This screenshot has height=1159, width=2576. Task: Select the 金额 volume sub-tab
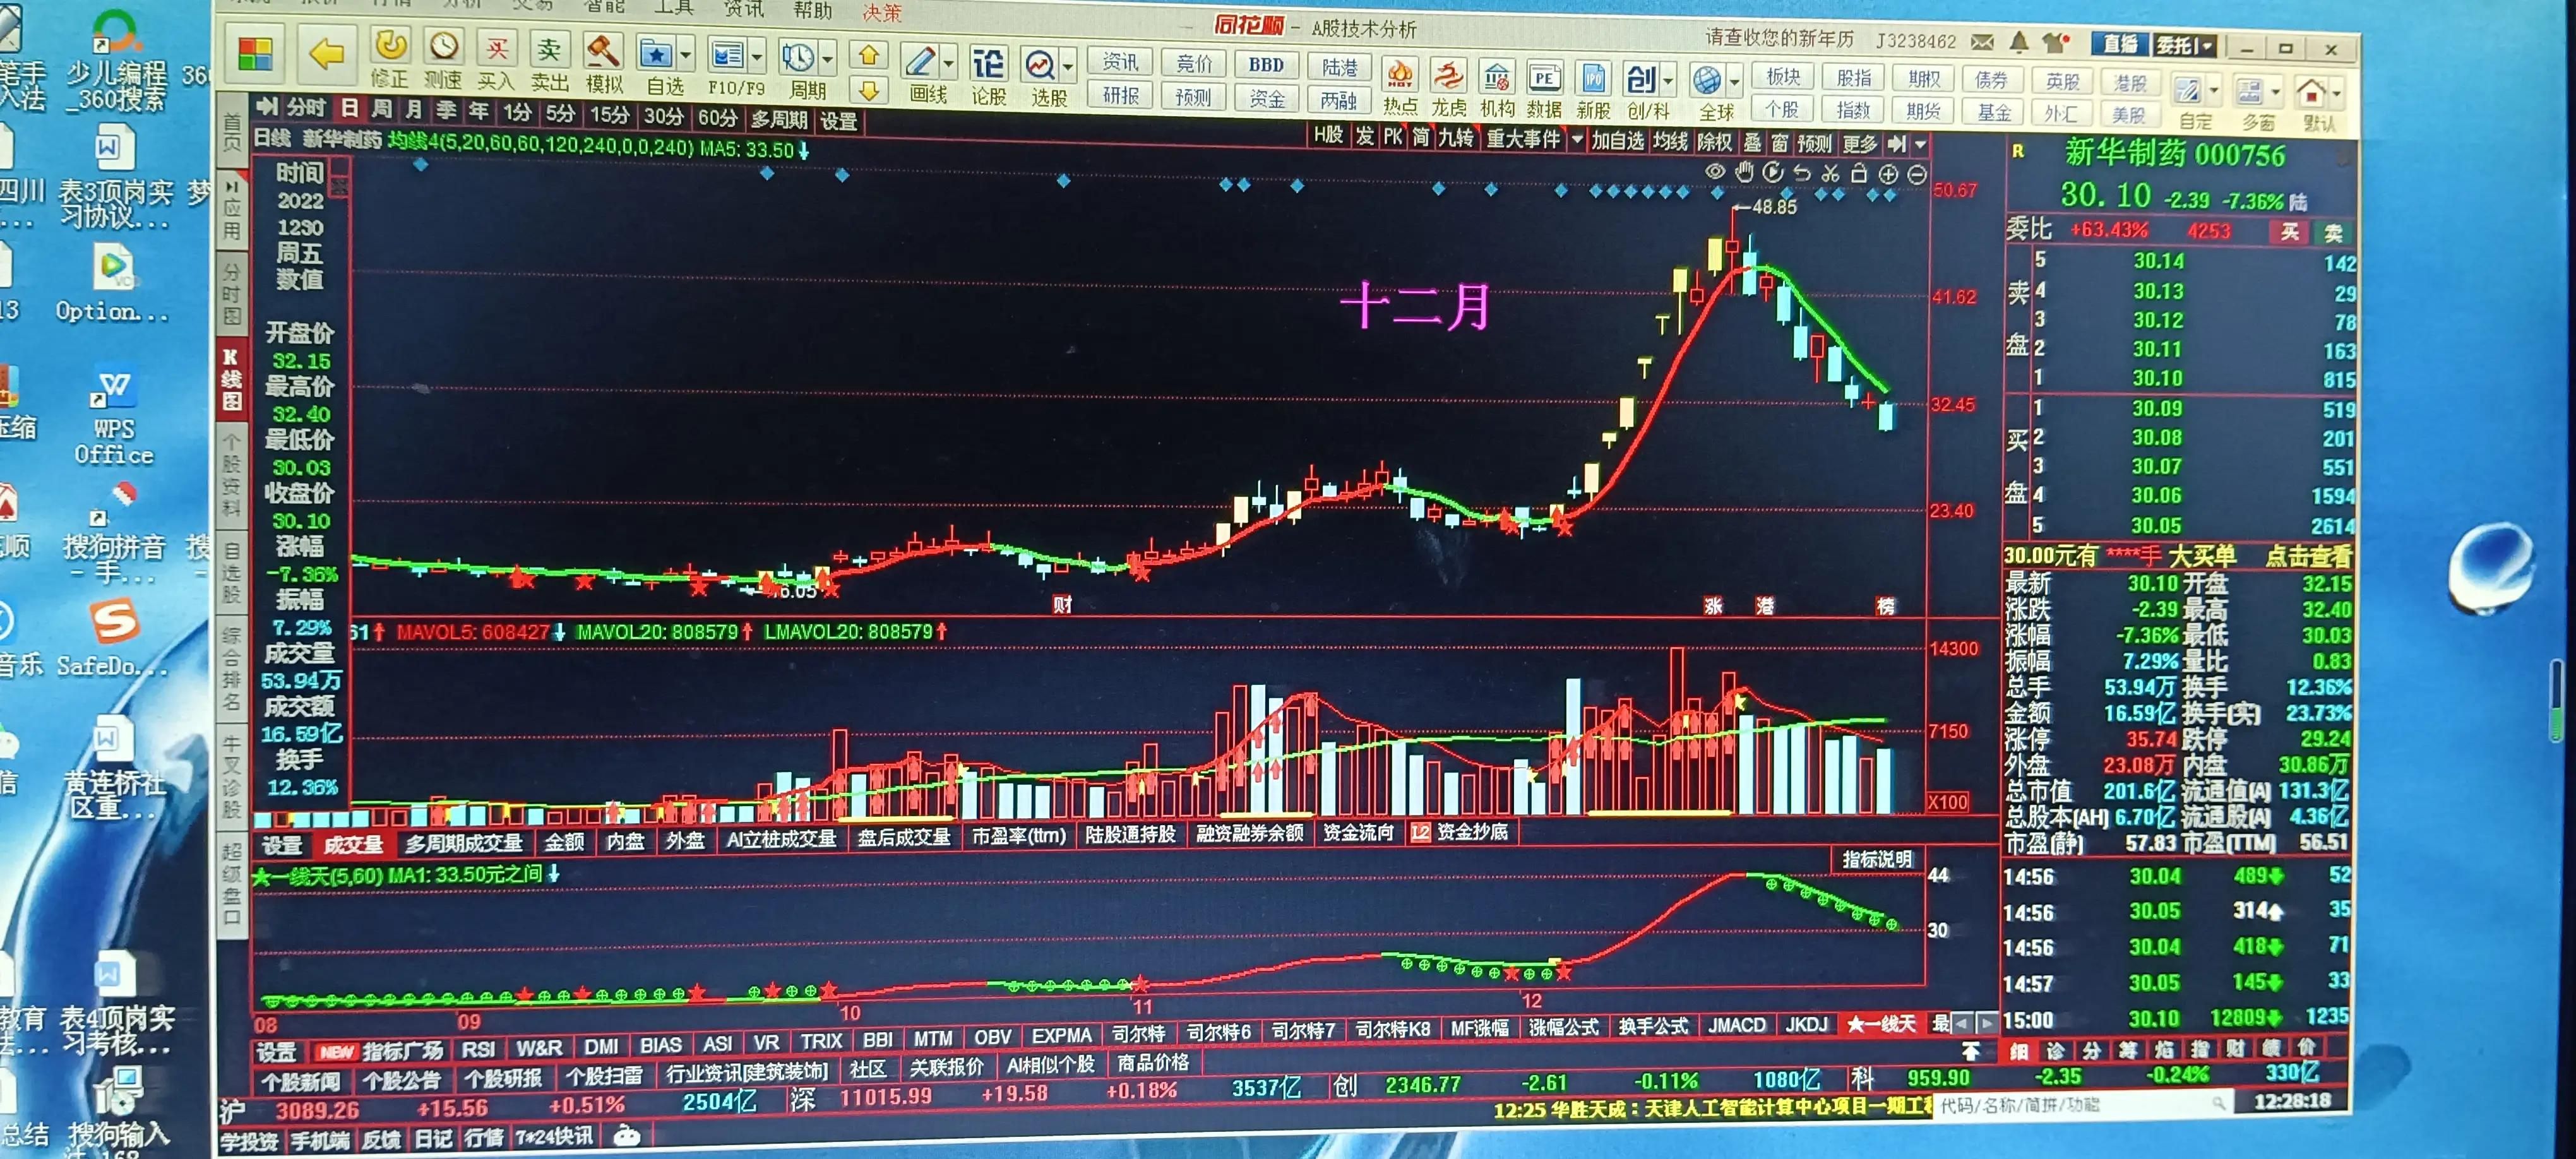click(564, 842)
